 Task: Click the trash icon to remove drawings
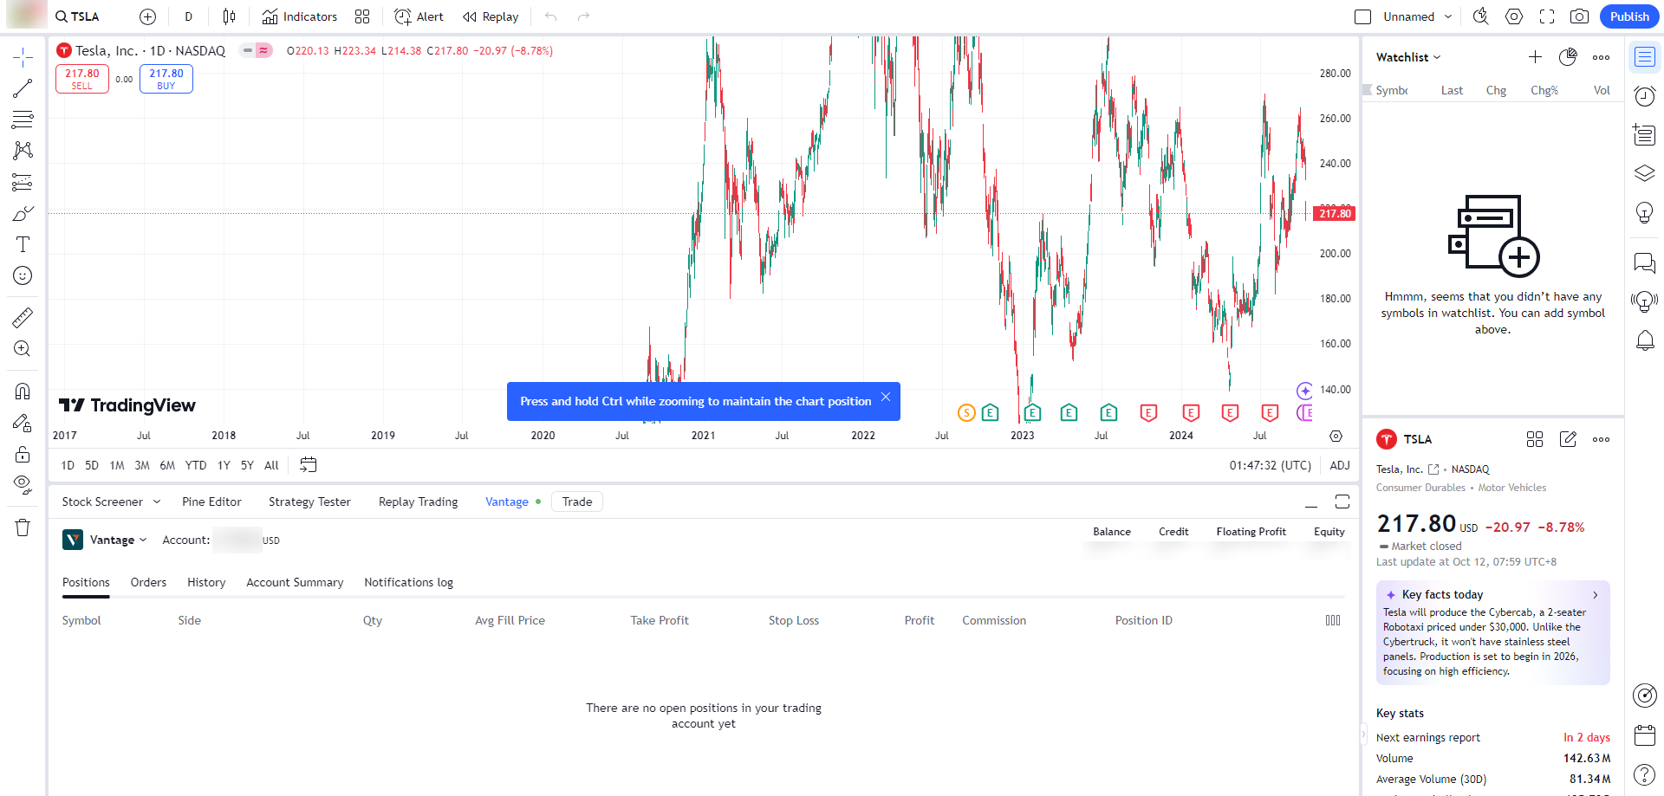(23, 527)
